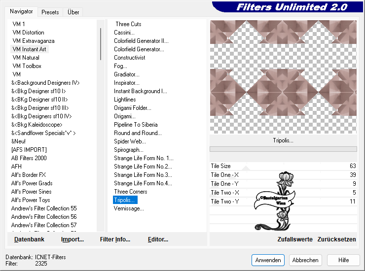Choose the Spirograph... filter
This screenshot has height=271, width=365.
129,150
